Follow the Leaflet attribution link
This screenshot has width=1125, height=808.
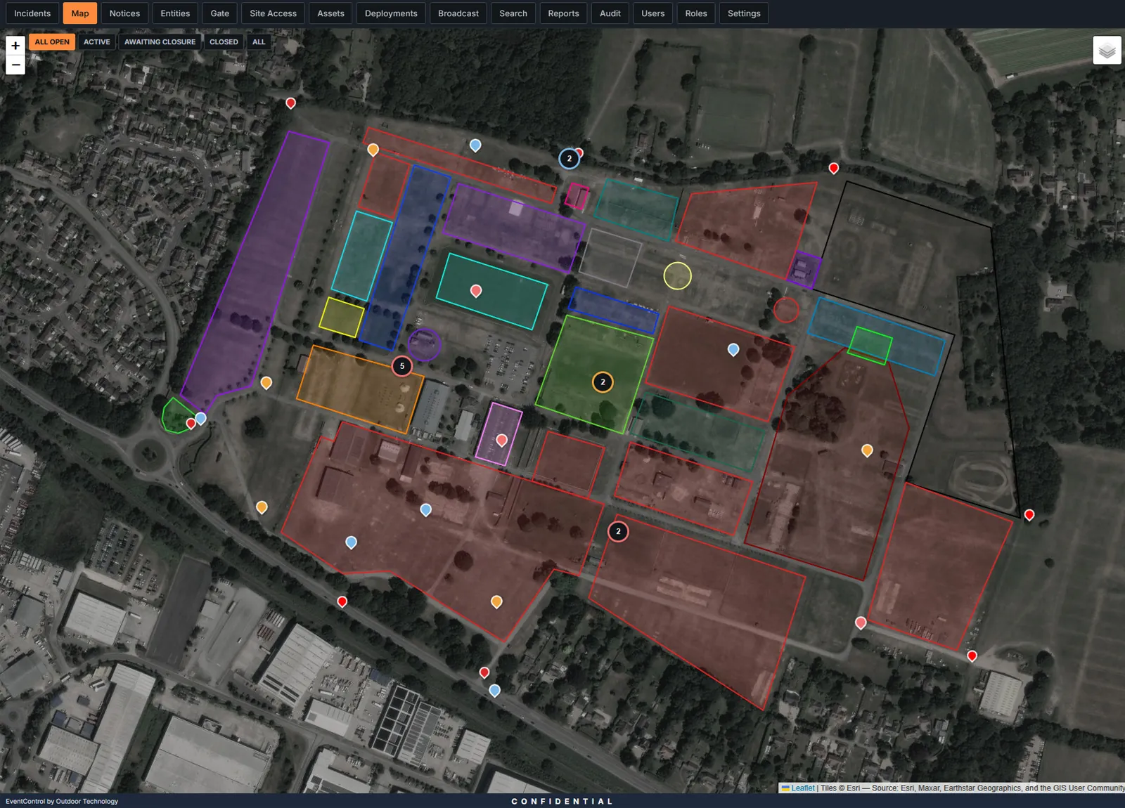803,788
